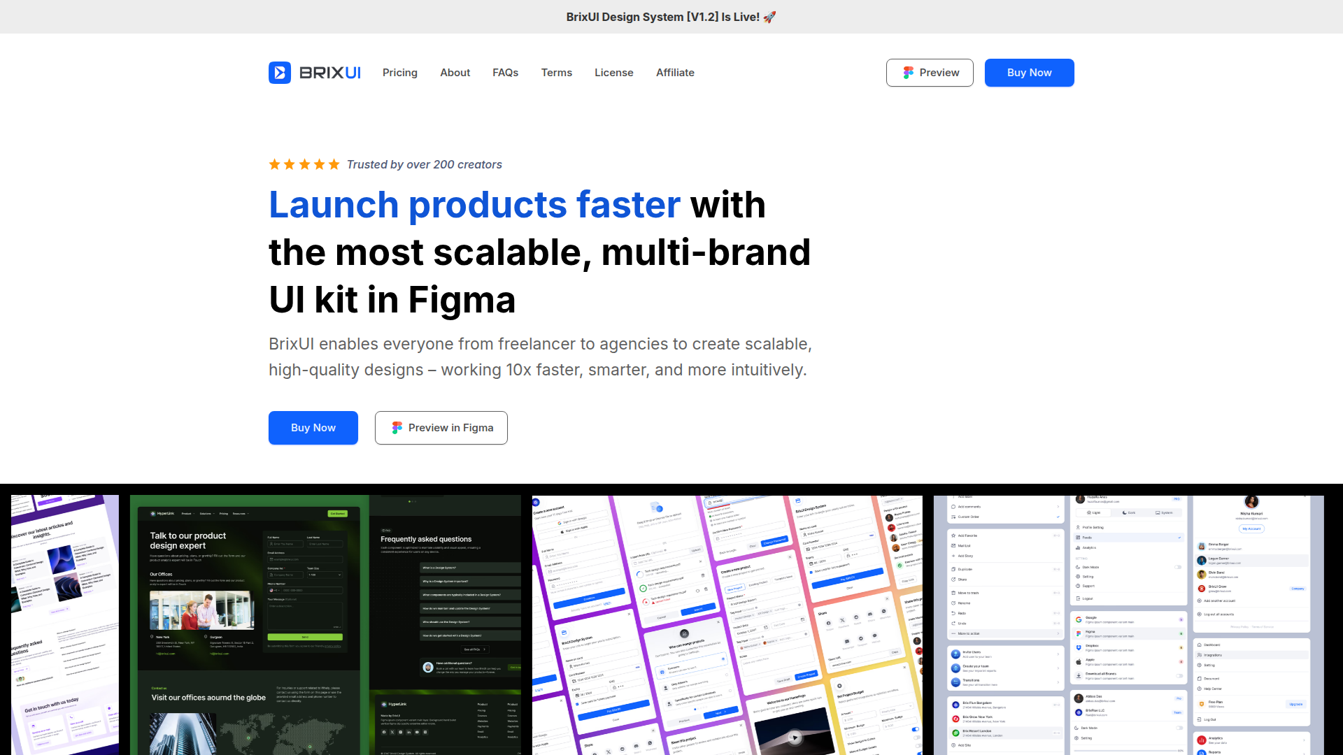Click the header Buy Now button
The width and height of the screenshot is (1343, 755).
point(1029,73)
